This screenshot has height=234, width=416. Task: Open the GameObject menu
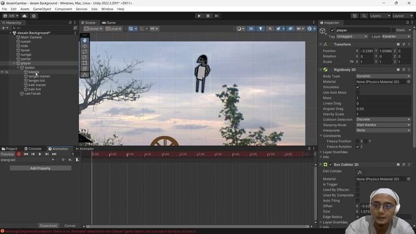[x=42, y=9]
